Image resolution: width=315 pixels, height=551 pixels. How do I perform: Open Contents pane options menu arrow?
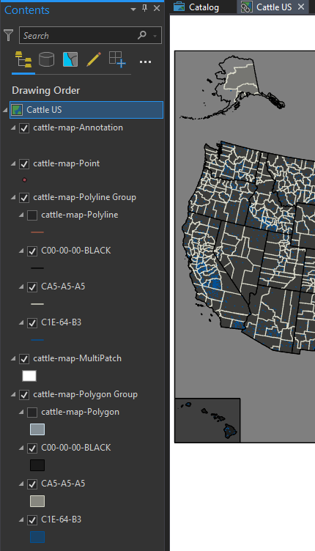point(133,9)
